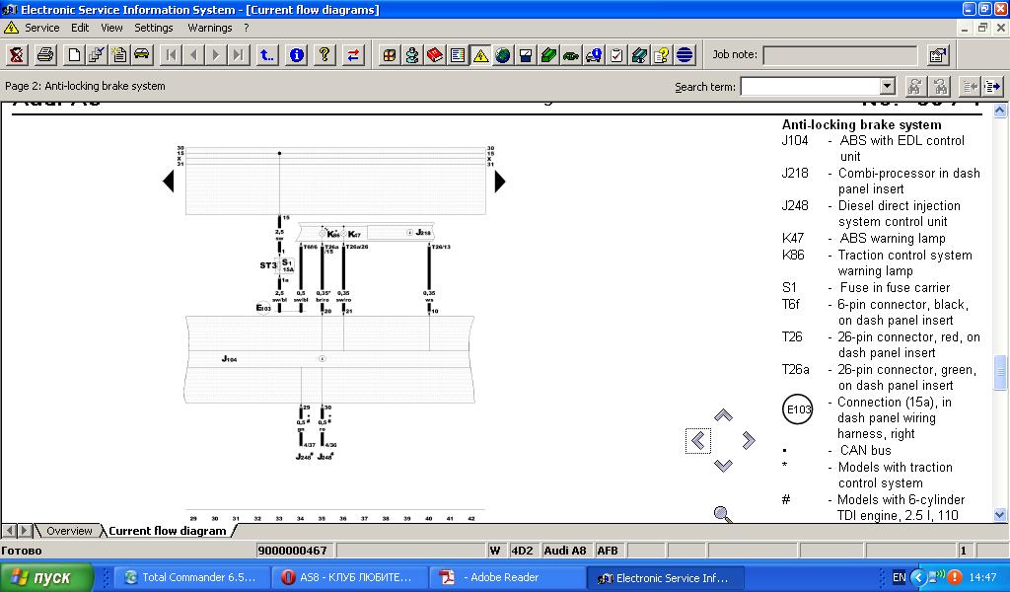
Task: Open the Service menu
Action: pyautogui.click(x=41, y=28)
